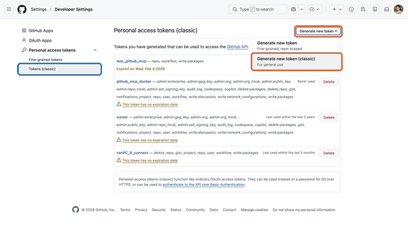The width and height of the screenshot is (408, 227).
Task: Open no-expiration warning under github_mcp_docker
Action: pyautogui.click(x=150, y=104)
